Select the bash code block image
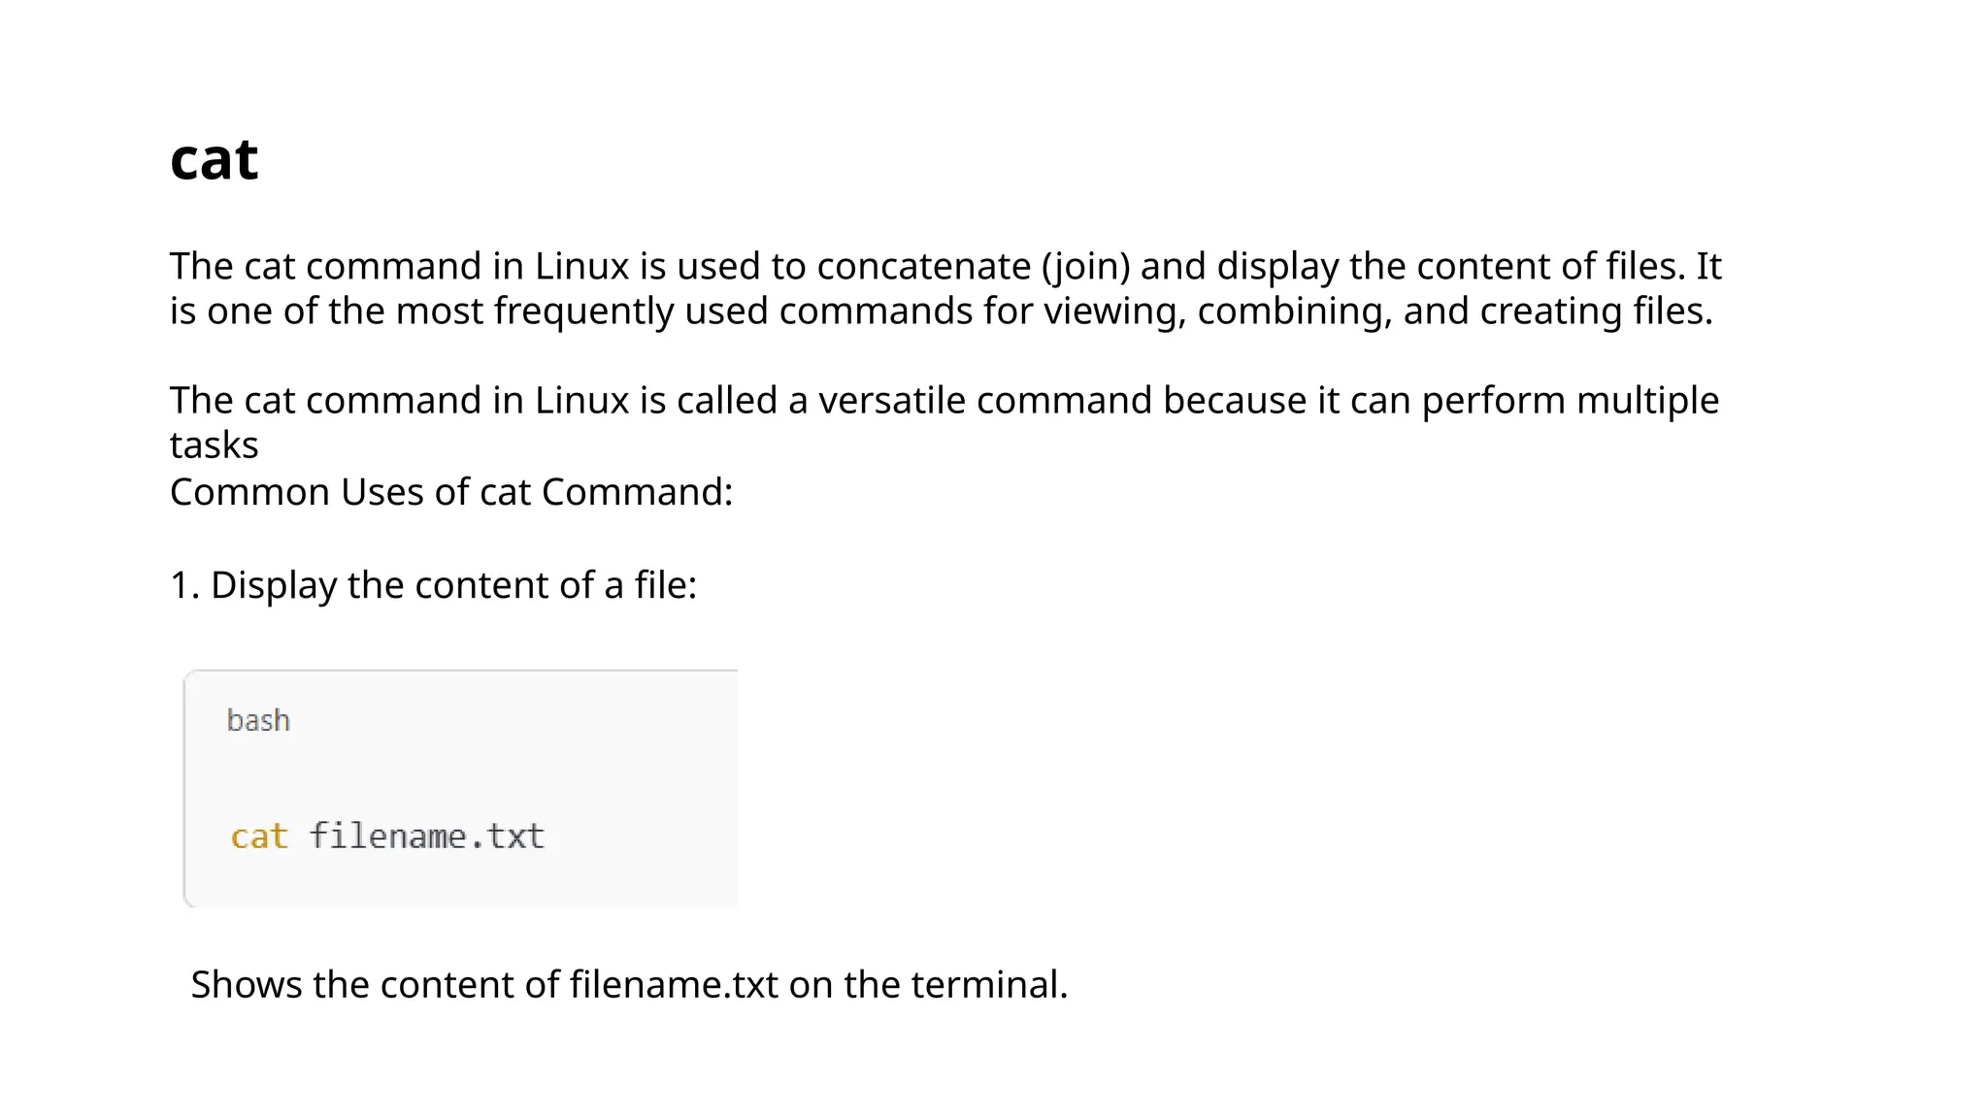Image resolution: width=1988 pixels, height=1118 pixels. click(x=461, y=788)
